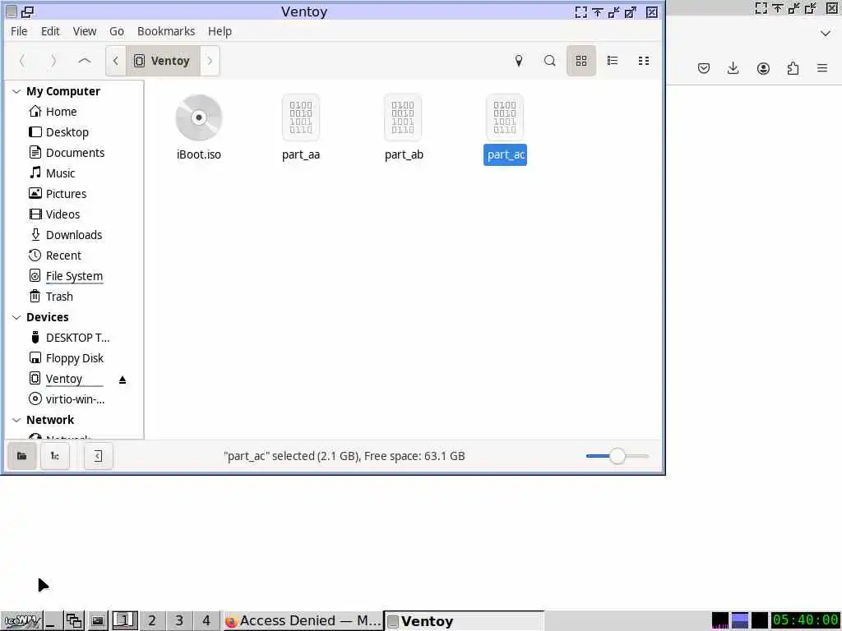
Task: Open the IceWM start menu button
Action: point(21,621)
